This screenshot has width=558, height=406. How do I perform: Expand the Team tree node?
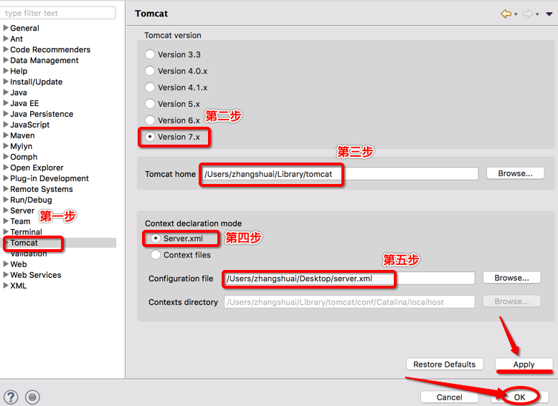[6, 221]
